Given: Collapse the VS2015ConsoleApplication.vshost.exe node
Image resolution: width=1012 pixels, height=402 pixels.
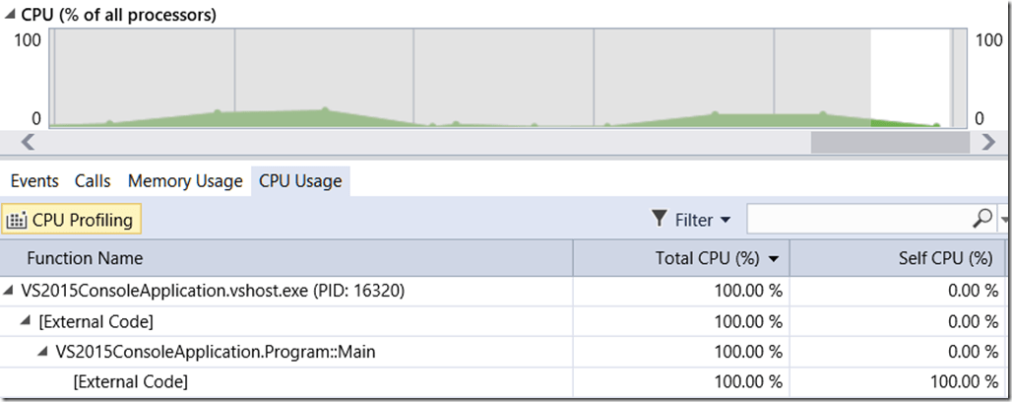Looking at the screenshot, I should (10, 291).
